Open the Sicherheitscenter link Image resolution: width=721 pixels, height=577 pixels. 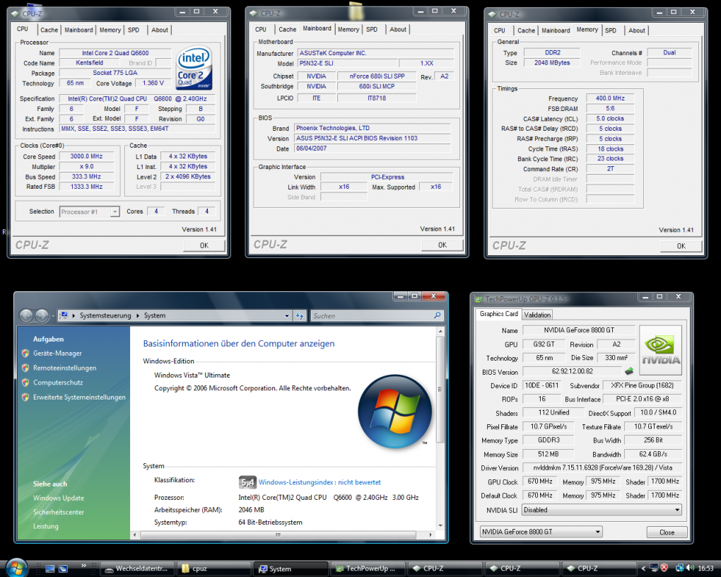(x=59, y=512)
